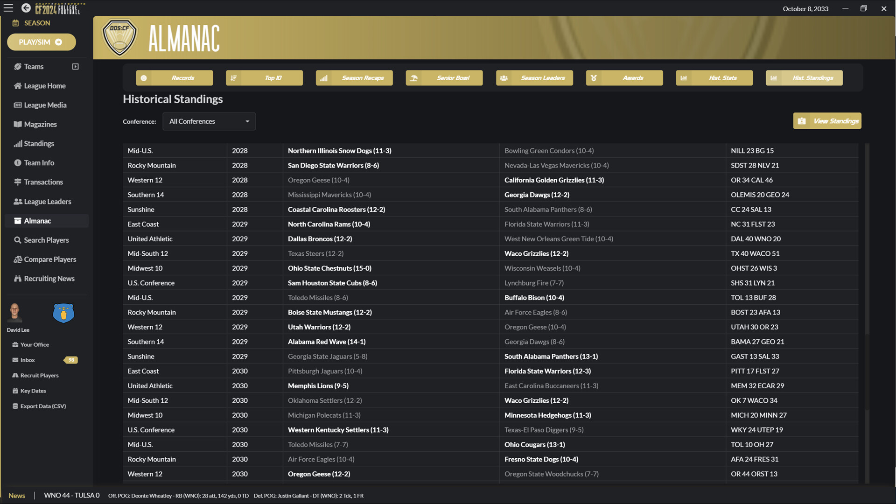Click the View Standings button

[x=826, y=120]
